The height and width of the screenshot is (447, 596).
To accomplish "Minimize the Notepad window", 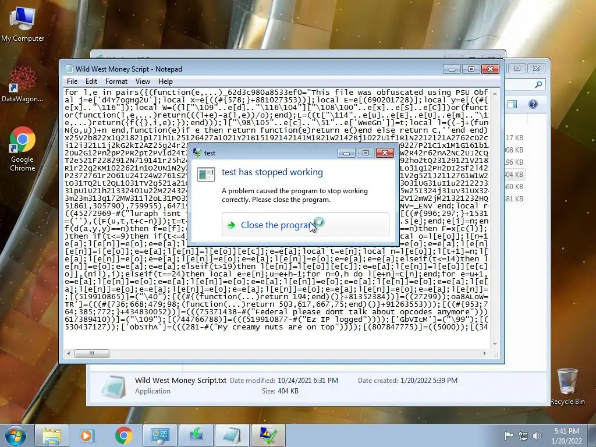I will click(x=452, y=69).
